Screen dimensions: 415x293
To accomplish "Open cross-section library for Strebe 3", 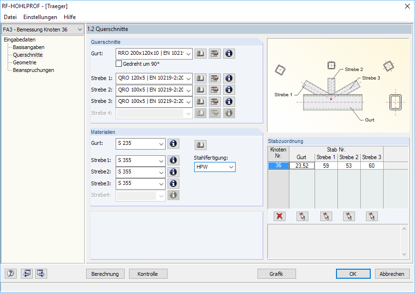I will click(200, 101).
